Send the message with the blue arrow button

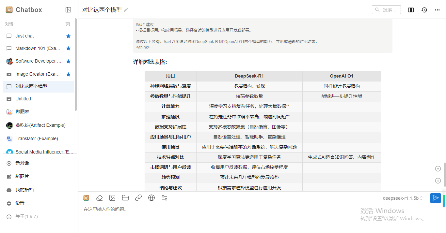(x=436, y=198)
